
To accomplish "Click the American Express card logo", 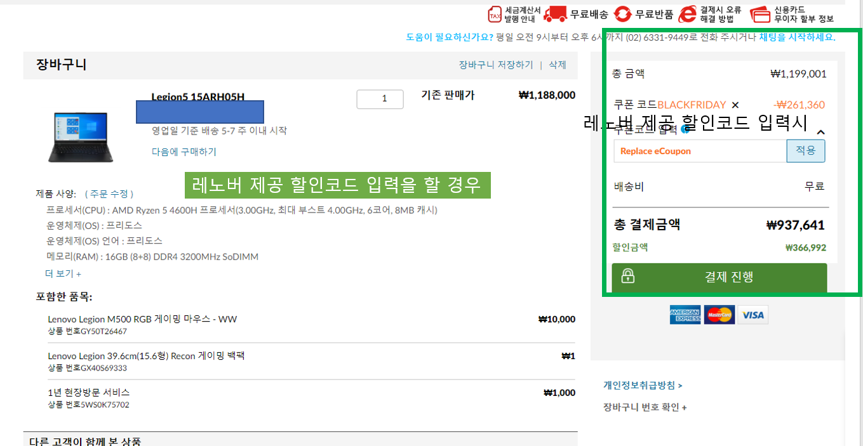I will 685,315.
